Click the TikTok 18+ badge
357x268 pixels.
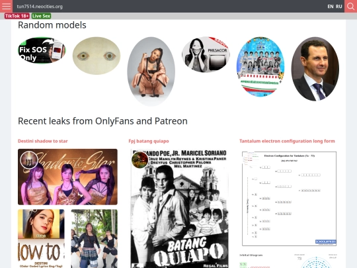[17, 16]
